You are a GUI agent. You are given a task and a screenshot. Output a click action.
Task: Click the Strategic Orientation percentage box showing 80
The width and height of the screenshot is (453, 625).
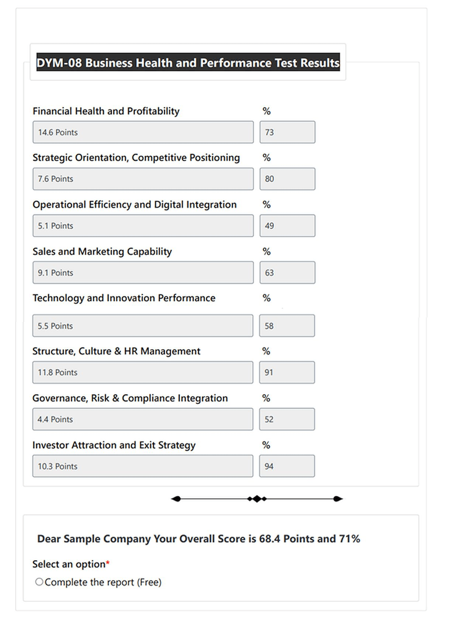(x=287, y=179)
